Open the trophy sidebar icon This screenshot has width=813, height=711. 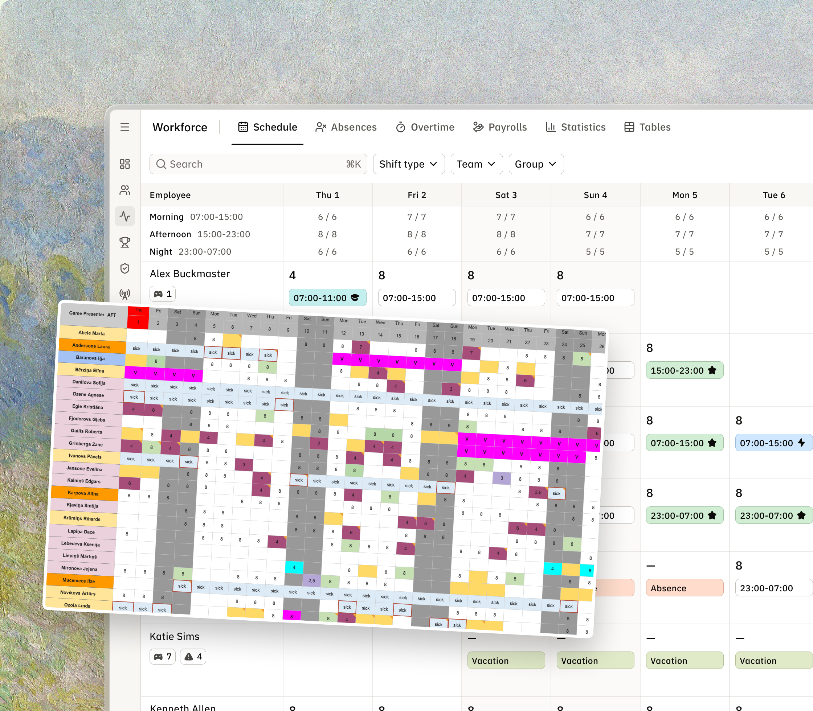pyautogui.click(x=124, y=242)
